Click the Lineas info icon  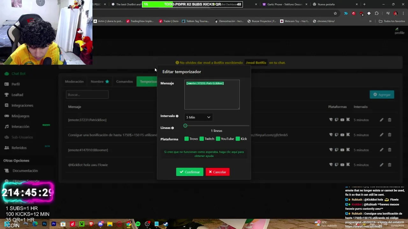coord(172,128)
